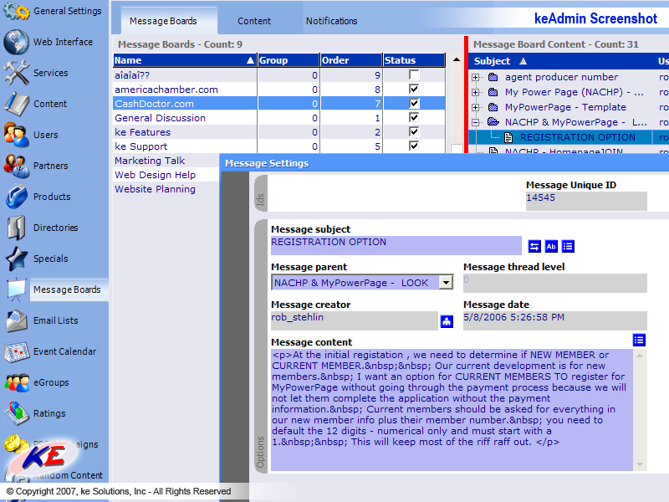This screenshot has height=502, width=669.
Task: Sort boards by Name column header
Action: pyautogui.click(x=185, y=60)
